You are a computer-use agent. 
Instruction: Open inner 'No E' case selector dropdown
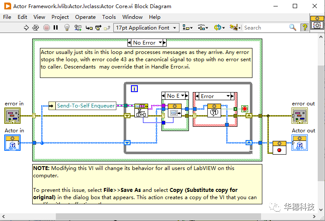[182, 96]
